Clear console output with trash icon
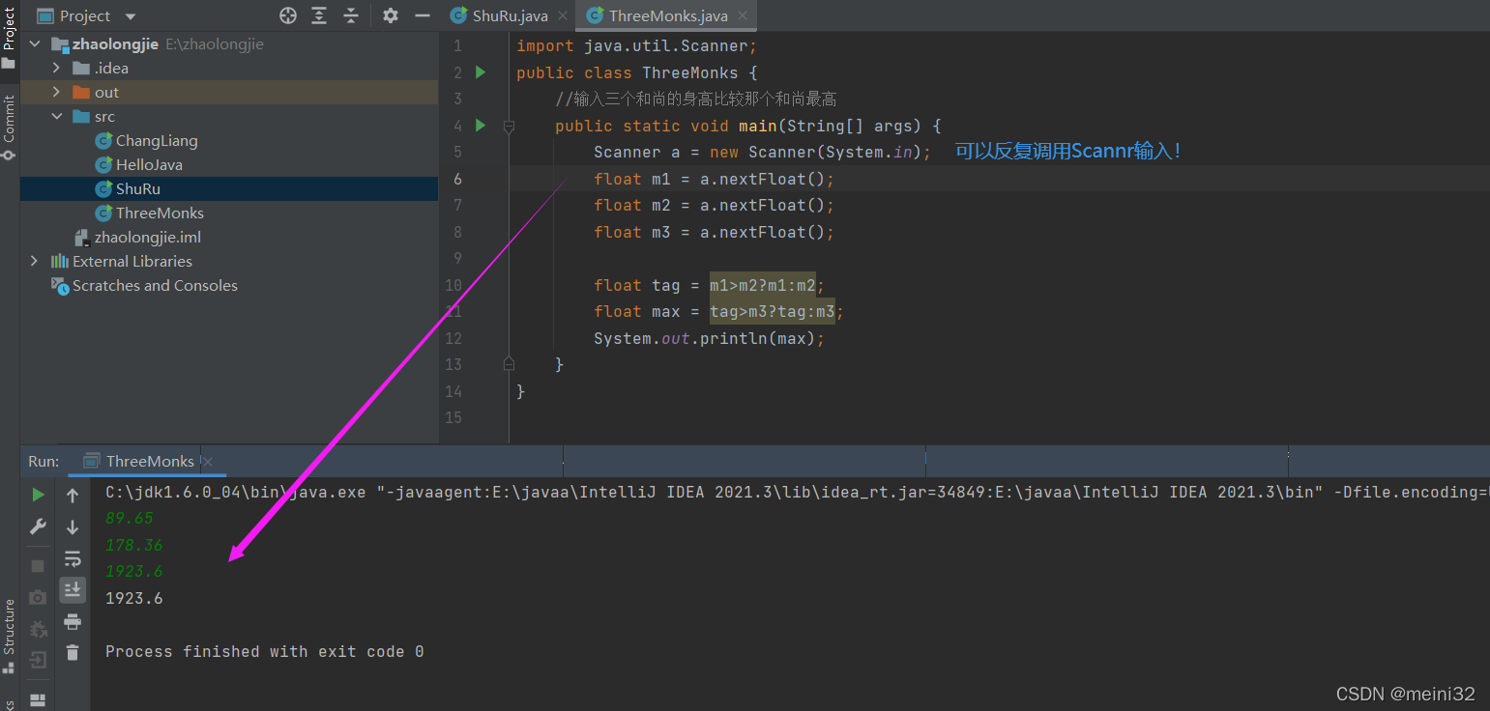1490x711 pixels. click(x=73, y=653)
